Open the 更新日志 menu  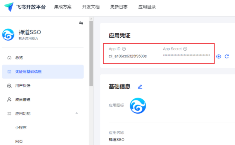tap(119, 7)
